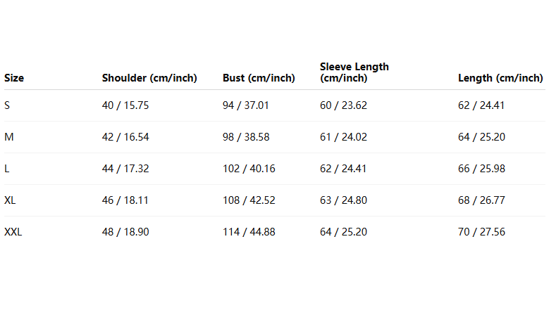556x329 pixels.
Task: Click bust value 98 / 38.58
Action: [x=246, y=137]
